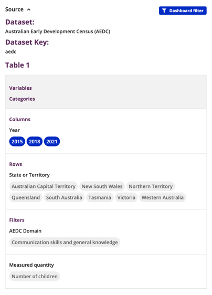The width and height of the screenshot is (212, 295).
Task: Choose the Tasmania chip
Action: point(100,197)
